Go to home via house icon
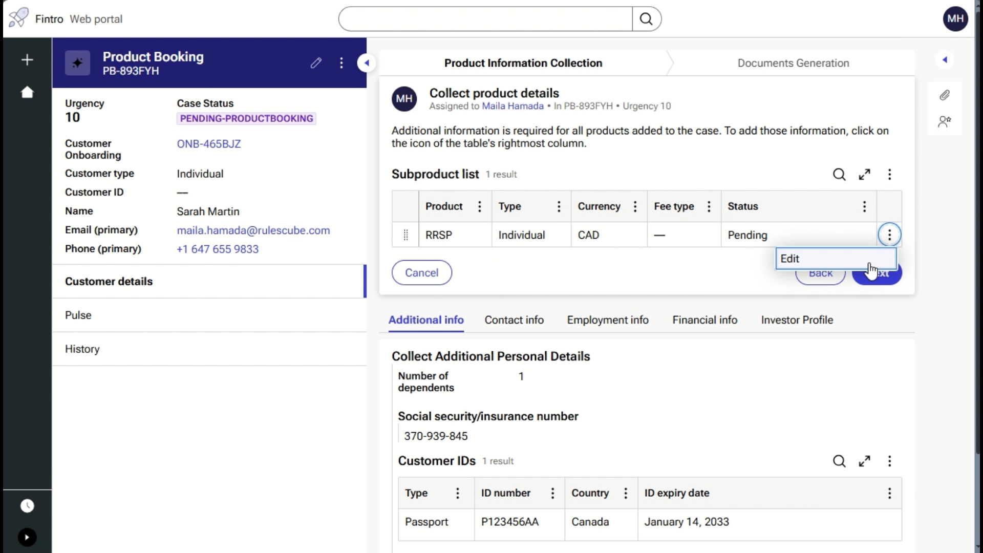Viewport: 983px width, 553px height. click(x=27, y=92)
